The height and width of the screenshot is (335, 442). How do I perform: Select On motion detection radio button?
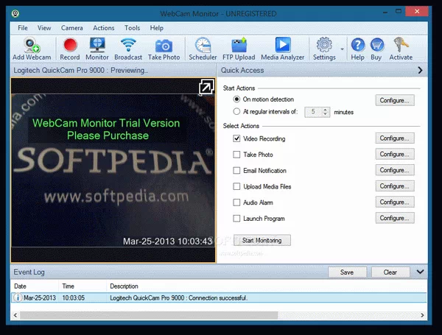tap(236, 99)
